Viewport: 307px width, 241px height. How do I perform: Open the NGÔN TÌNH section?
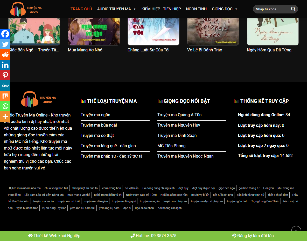point(196,9)
